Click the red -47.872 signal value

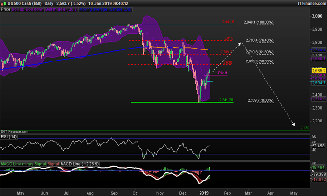click(318, 179)
